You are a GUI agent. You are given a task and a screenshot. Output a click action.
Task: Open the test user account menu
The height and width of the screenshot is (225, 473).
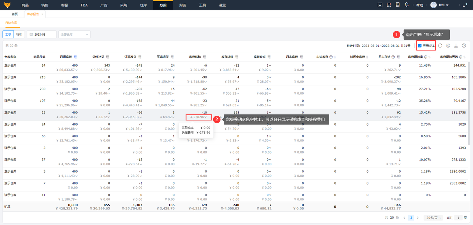[439, 5]
